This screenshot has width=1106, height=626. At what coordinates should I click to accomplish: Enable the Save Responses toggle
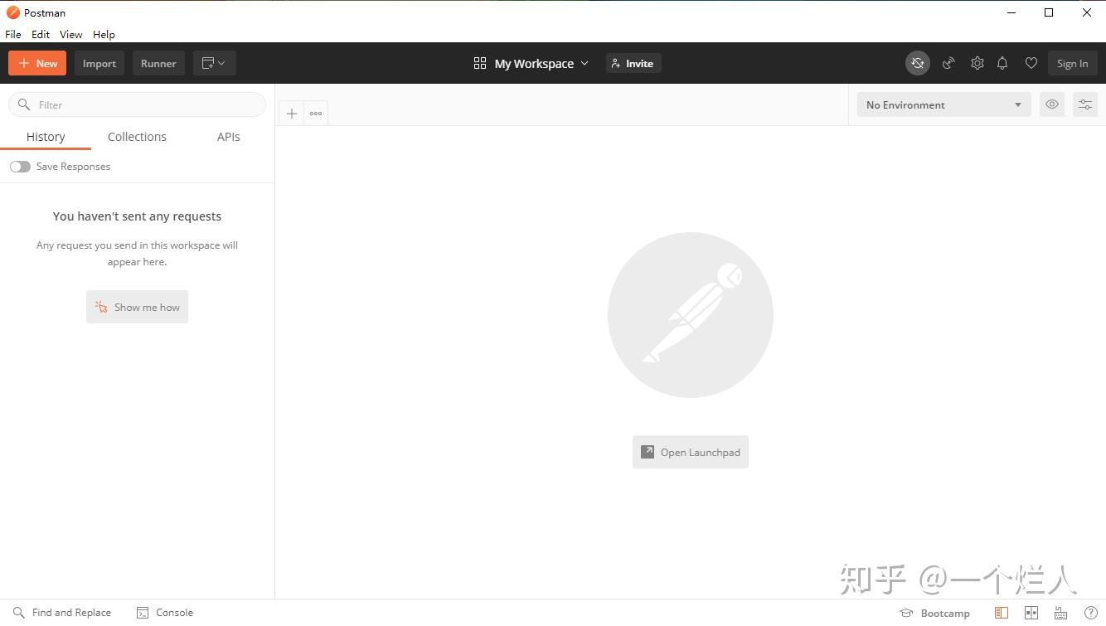pos(20,166)
